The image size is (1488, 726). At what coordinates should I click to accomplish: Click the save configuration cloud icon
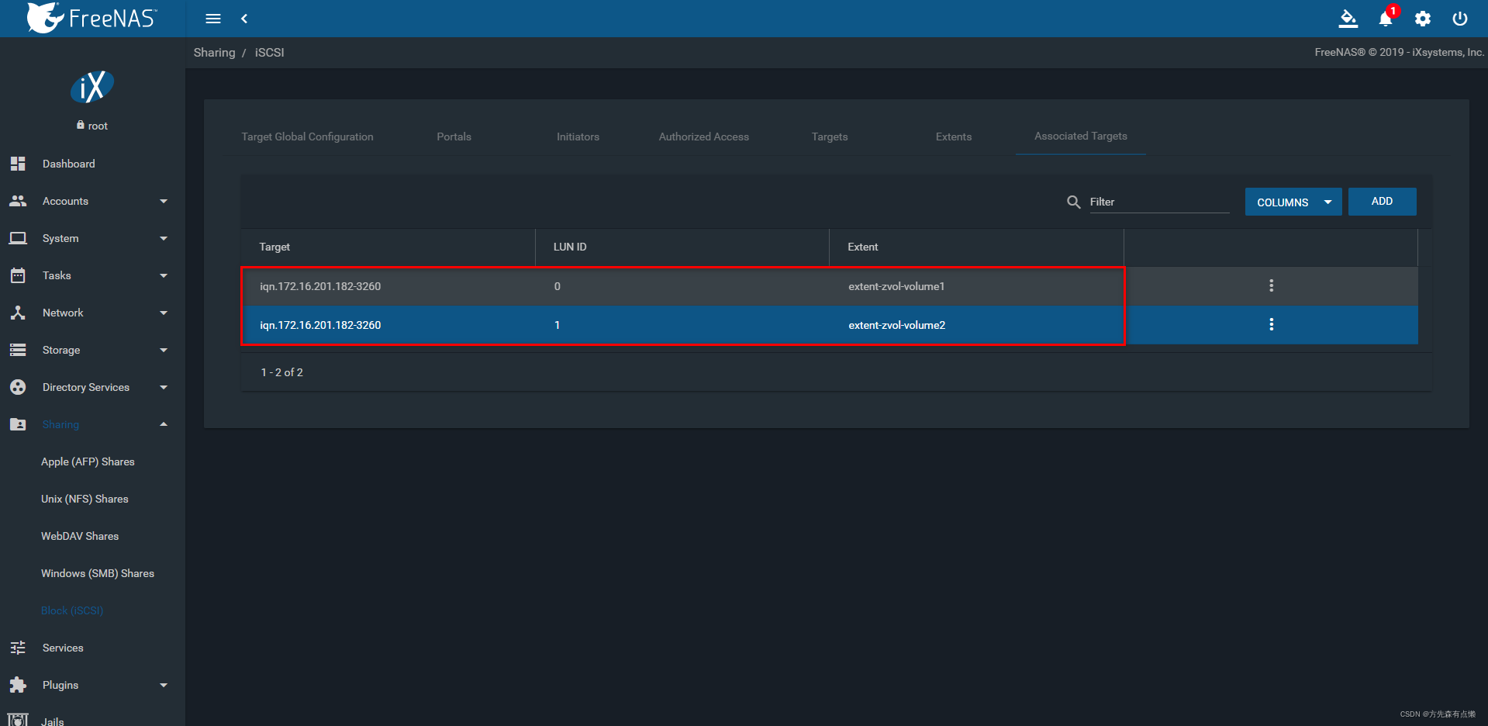pyautogui.click(x=1348, y=19)
